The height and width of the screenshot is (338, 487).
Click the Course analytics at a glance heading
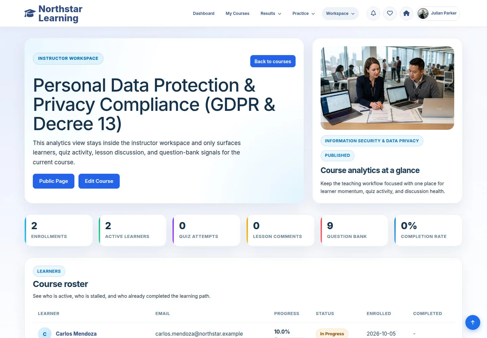pyautogui.click(x=370, y=170)
